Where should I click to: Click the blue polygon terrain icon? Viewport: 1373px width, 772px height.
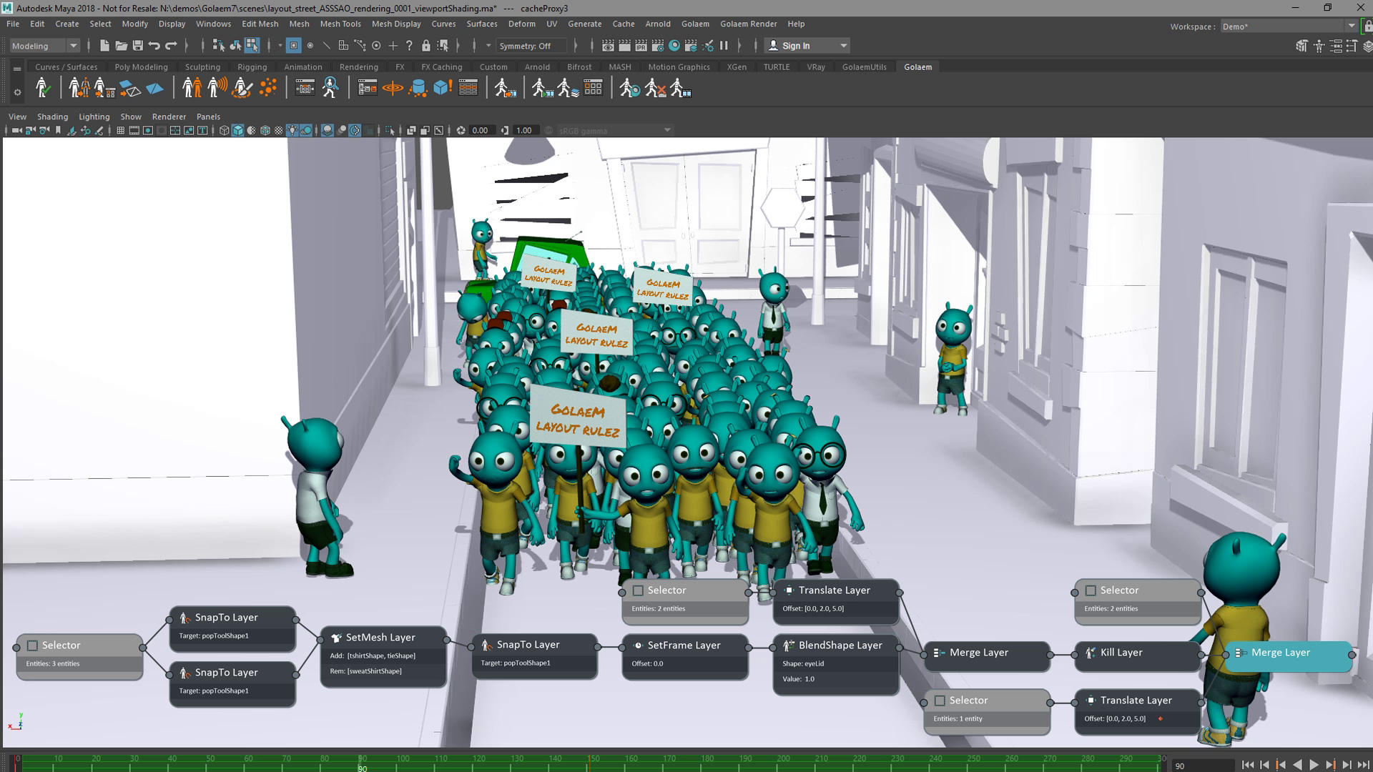click(x=154, y=89)
